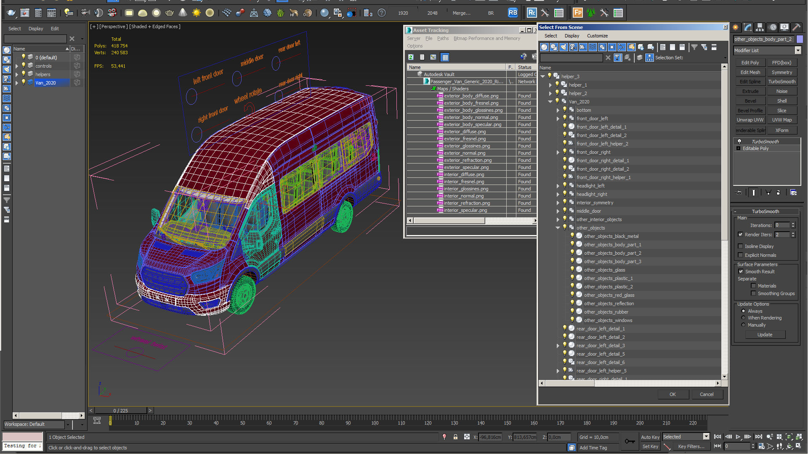Image resolution: width=808 pixels, height=454 pixels.
Task: Enable Separate by Smoothing Groups checkbox
Action: (753, 293)
